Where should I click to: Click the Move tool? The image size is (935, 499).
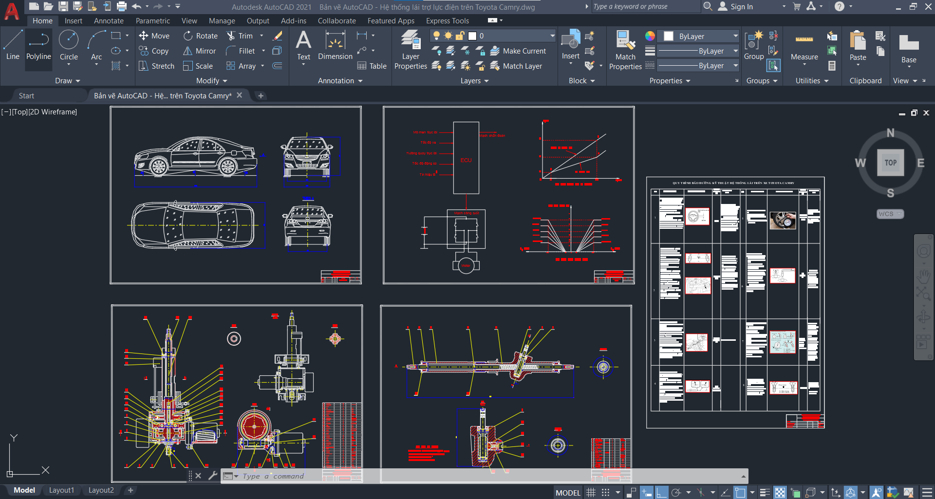[154, 36]
